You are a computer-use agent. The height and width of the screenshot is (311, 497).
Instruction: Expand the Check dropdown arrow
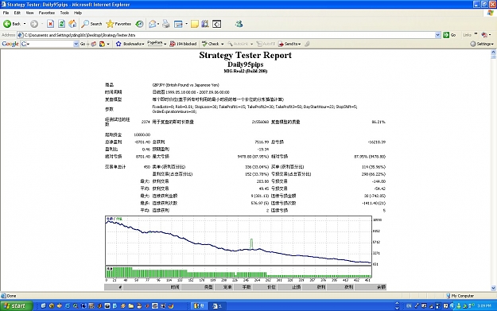coord(222,44)
